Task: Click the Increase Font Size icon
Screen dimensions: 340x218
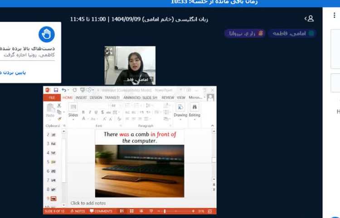Action: click(x=105, y=119)
